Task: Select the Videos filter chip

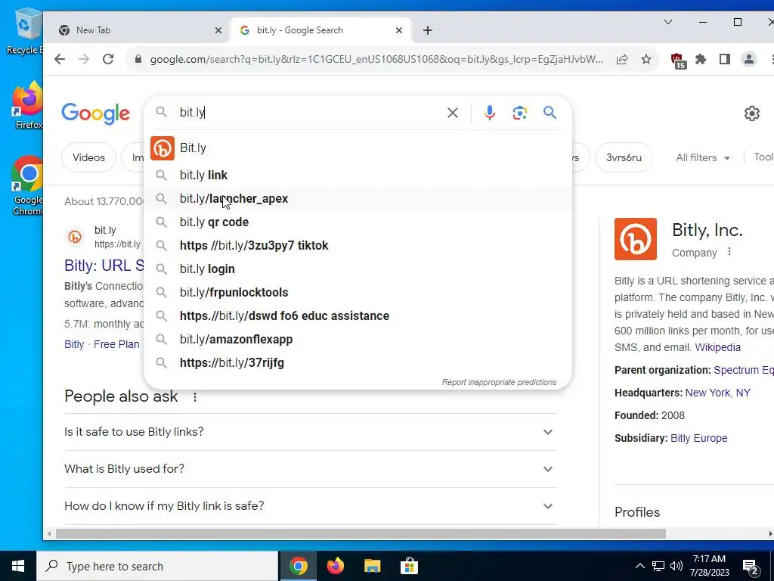Action: (89, 157)
